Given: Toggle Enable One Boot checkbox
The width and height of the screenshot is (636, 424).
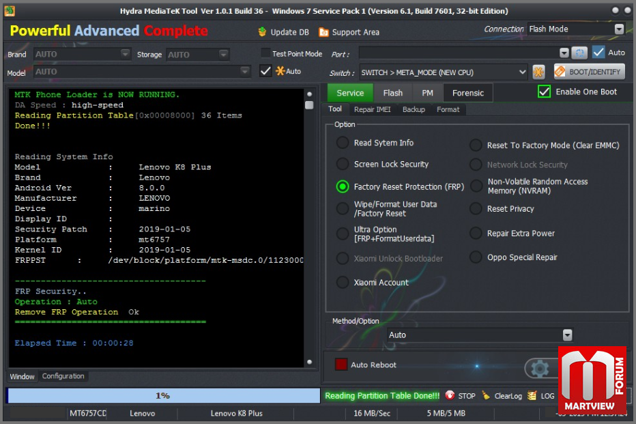Looking at the screenshot, I should (x=544, y=91).
